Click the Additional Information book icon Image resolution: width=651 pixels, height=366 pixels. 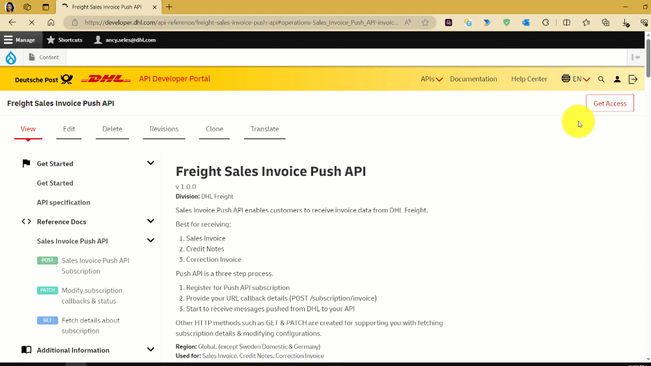point(26,350)
